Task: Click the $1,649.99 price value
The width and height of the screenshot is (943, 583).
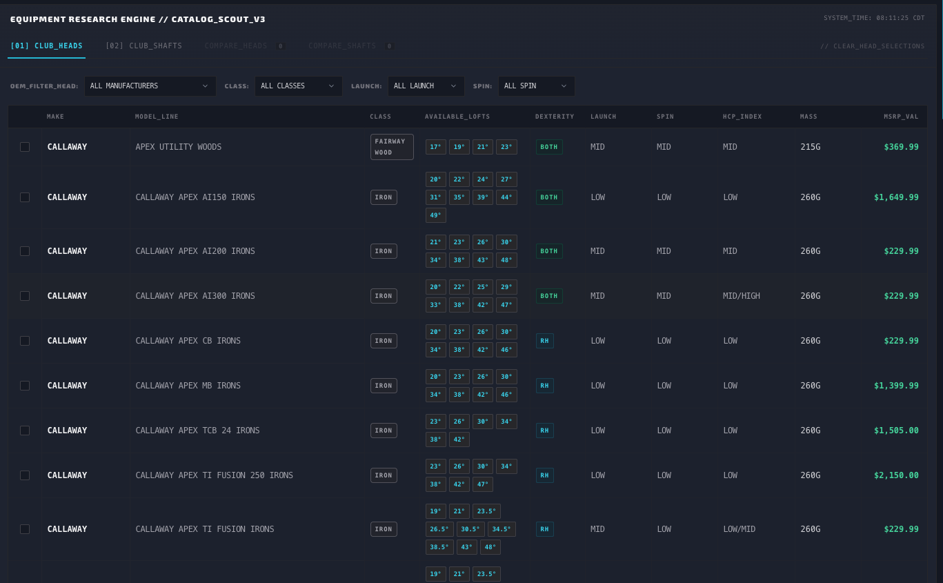Action: 896,197
